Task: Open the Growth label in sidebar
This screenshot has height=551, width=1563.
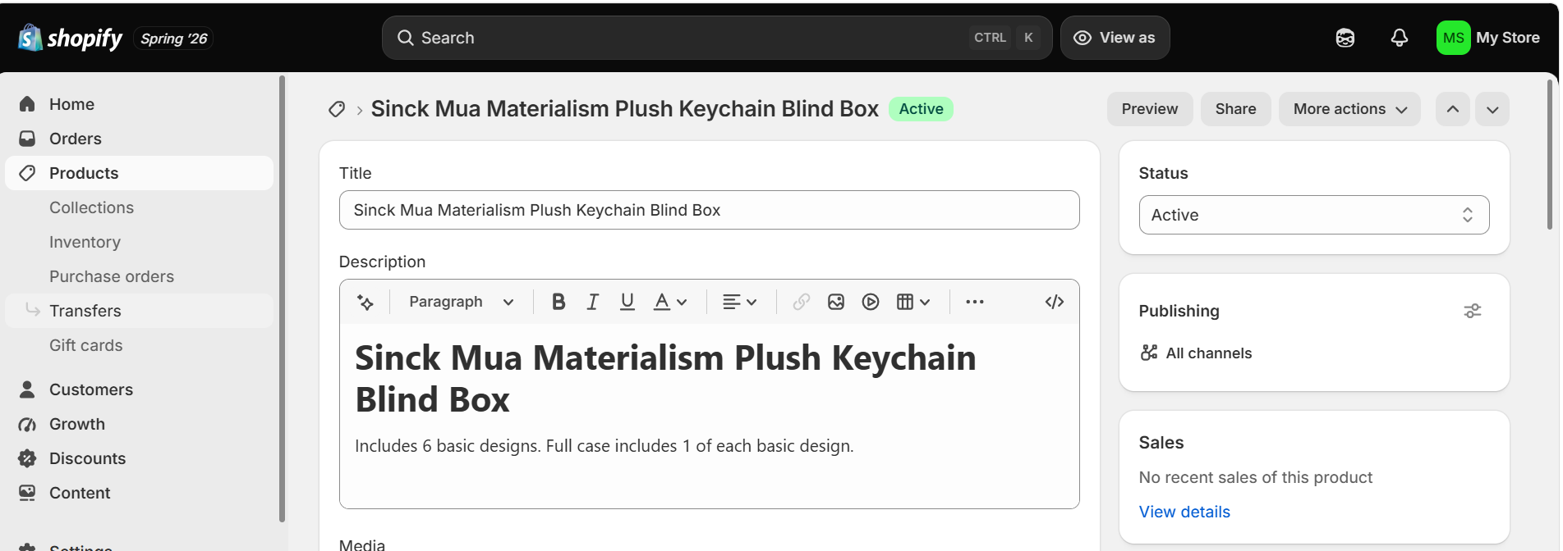Action: pyautogui.click(x=77, y=424)
